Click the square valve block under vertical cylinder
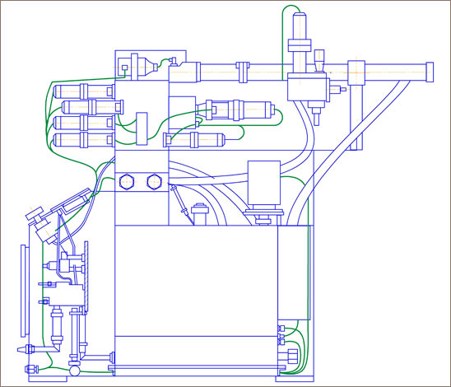The height and width of the screenshot is (387, 451). coord(309,87)
